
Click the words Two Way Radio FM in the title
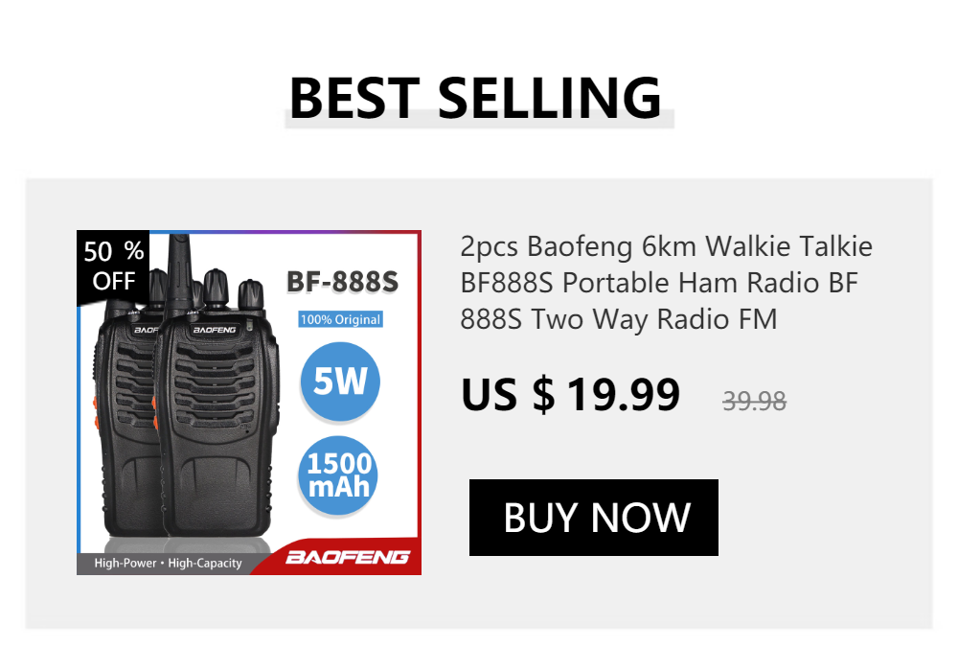(653, 319)
